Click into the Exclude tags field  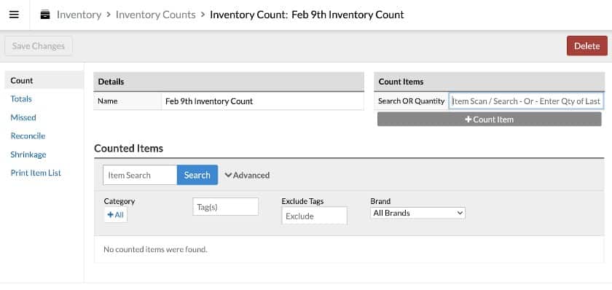(x=314, y=216)
